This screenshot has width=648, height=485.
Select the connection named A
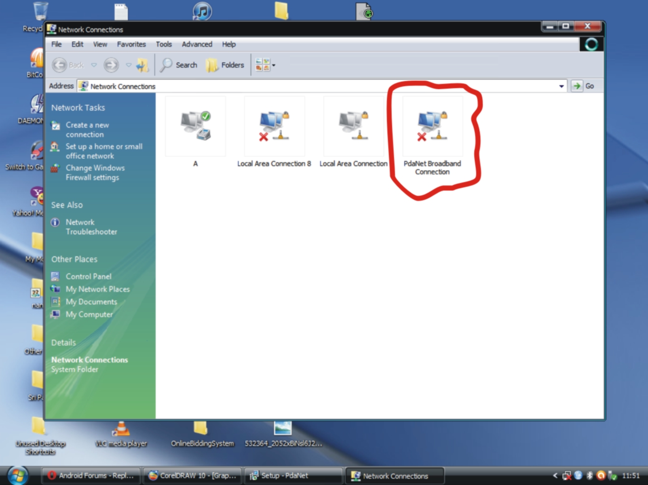[x=195, y=128]
